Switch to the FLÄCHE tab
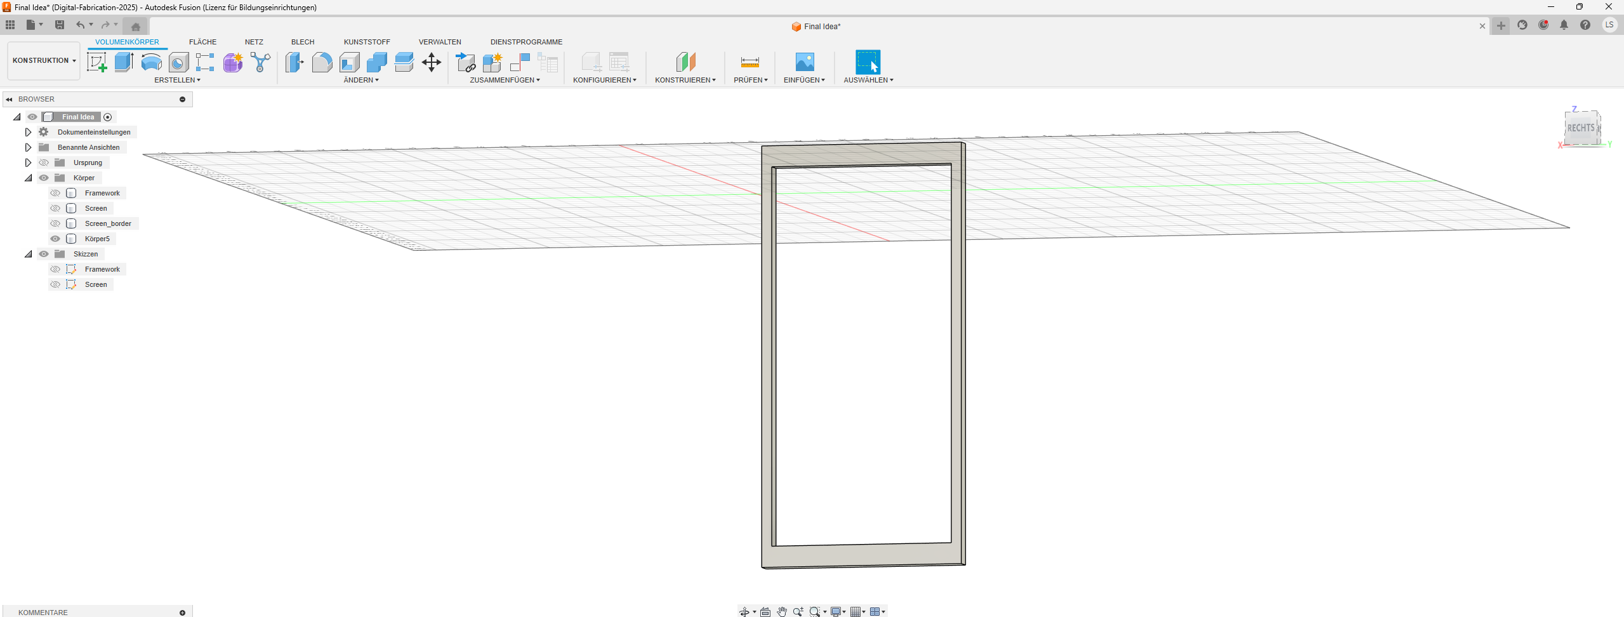This screenshot has width=1624, height=617. (x=202, y=42)
